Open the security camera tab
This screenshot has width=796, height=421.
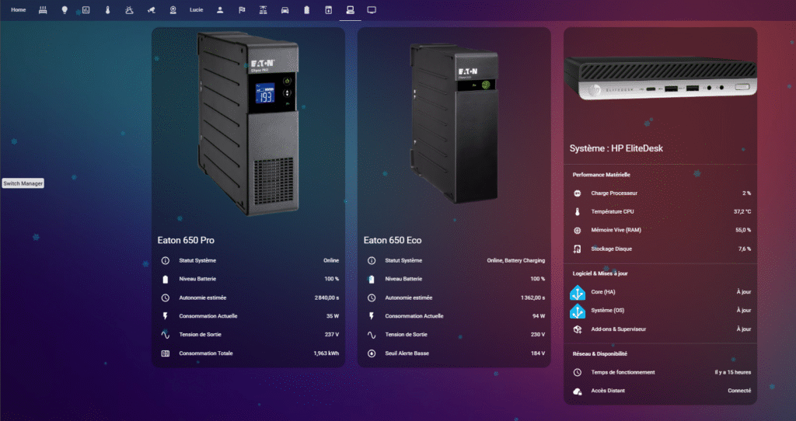[152, 10]
